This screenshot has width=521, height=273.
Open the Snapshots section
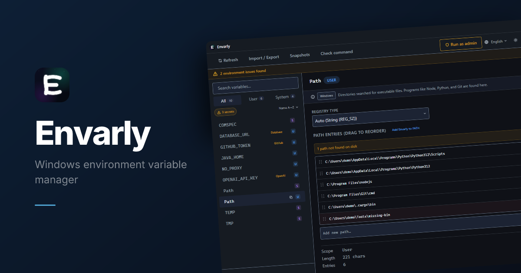300,55
